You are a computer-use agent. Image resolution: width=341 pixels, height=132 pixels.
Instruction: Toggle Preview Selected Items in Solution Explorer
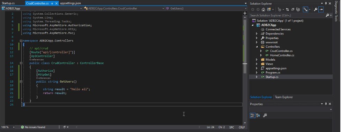coord(321,9)
